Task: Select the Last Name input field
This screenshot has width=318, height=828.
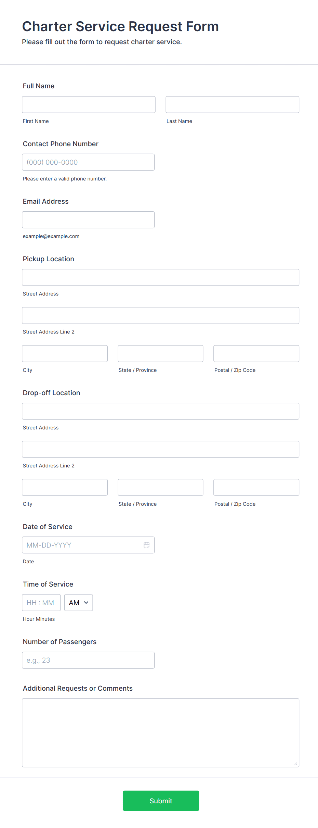Action: click(x=232, y=104)
